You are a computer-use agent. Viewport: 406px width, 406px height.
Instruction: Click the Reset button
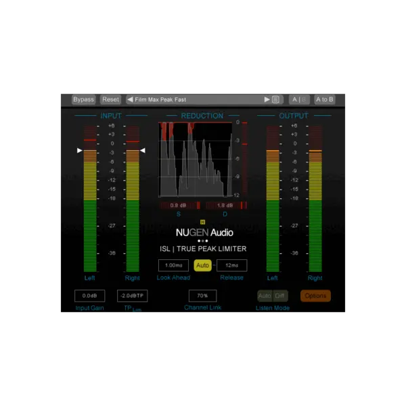click(x=110, y=99)
